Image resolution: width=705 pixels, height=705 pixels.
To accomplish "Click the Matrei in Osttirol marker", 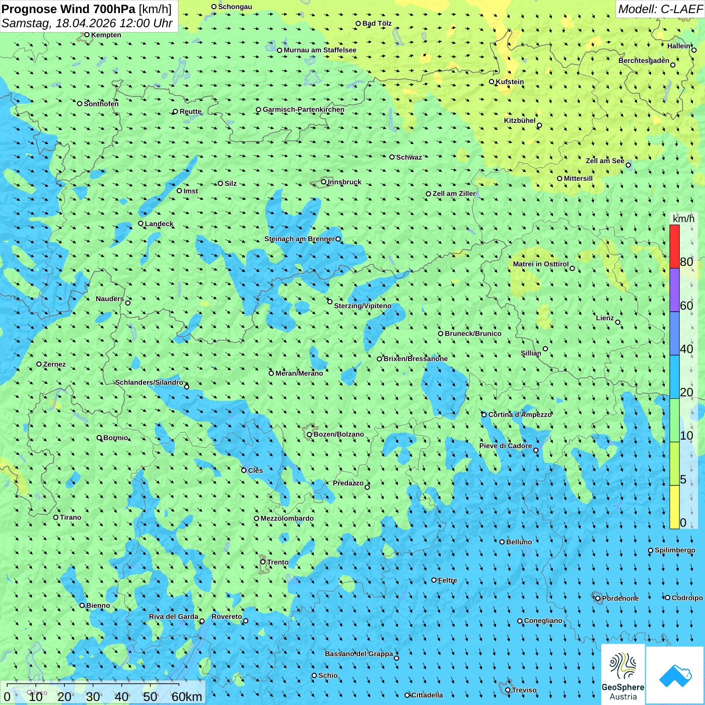I will tap(572, 268).
